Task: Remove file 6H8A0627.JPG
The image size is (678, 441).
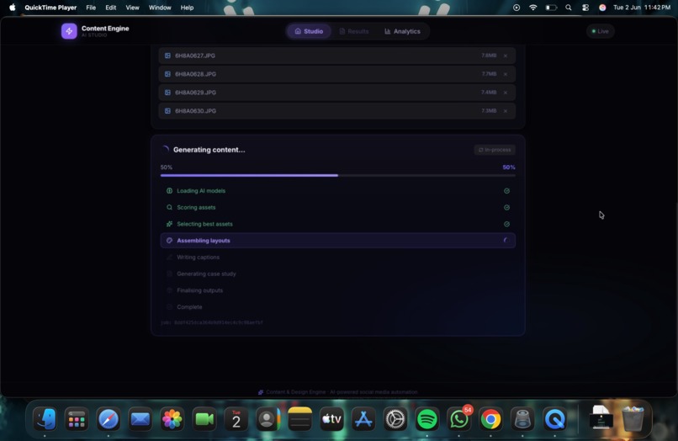Action: click(505, 56)
